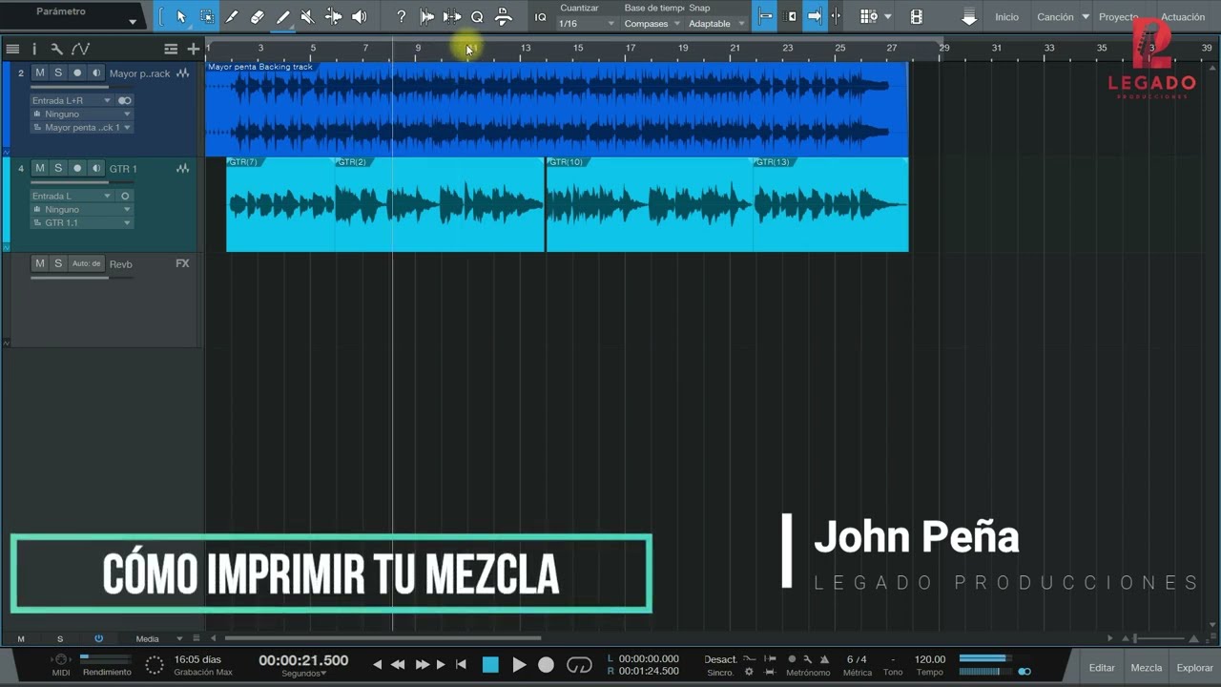
Task: Select the Split tool
Action: 232,16
